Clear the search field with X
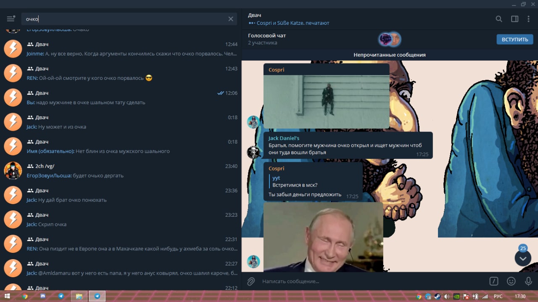538x302 pixels. coord(231,19)
